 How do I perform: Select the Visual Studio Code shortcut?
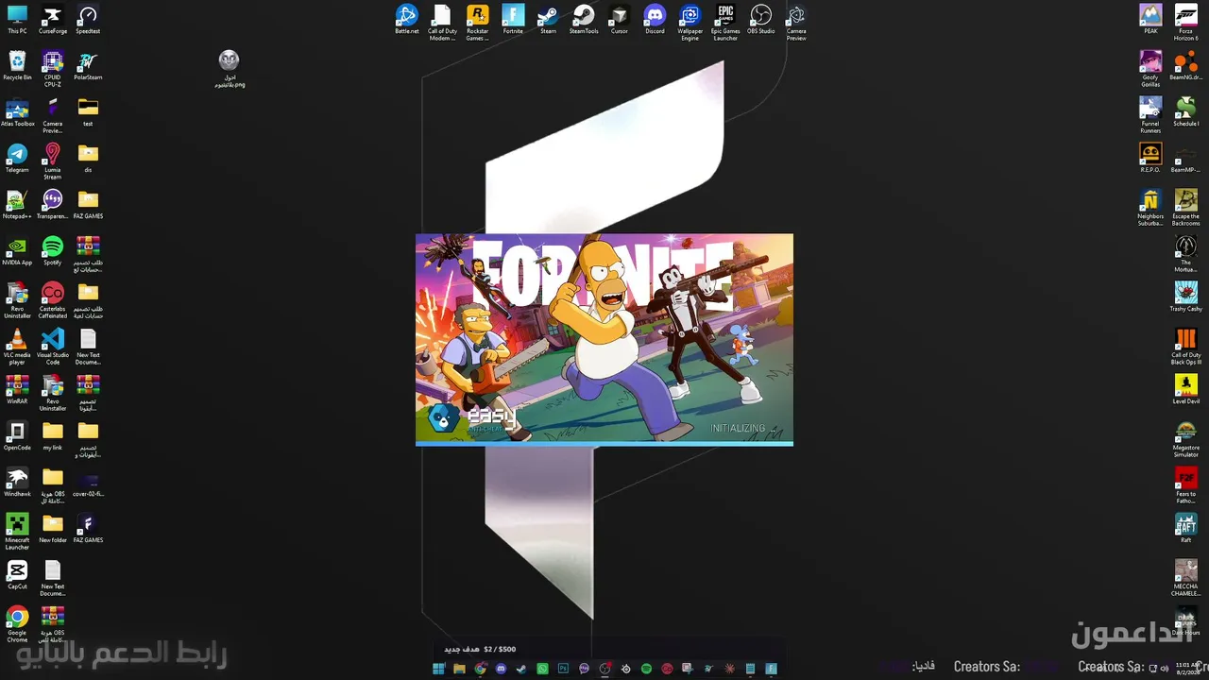point(53,347)
